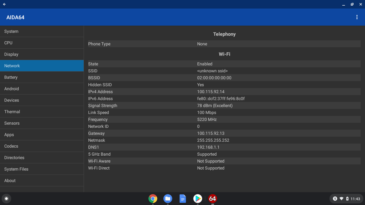Click the Supported value for 5 GHz Band
This screenshot has height=205, width=365.
click(x=207, y=154)
